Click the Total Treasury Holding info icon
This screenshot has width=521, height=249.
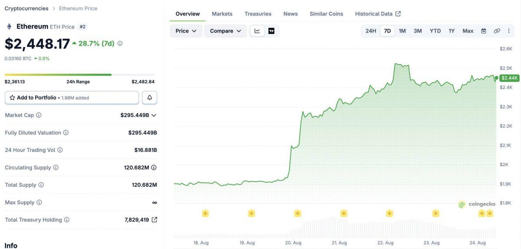(66, 220)
